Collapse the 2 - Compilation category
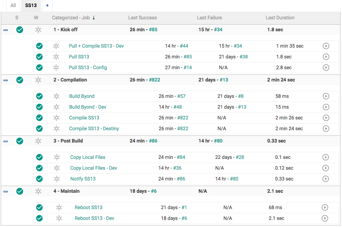 (x=6, y=80)
